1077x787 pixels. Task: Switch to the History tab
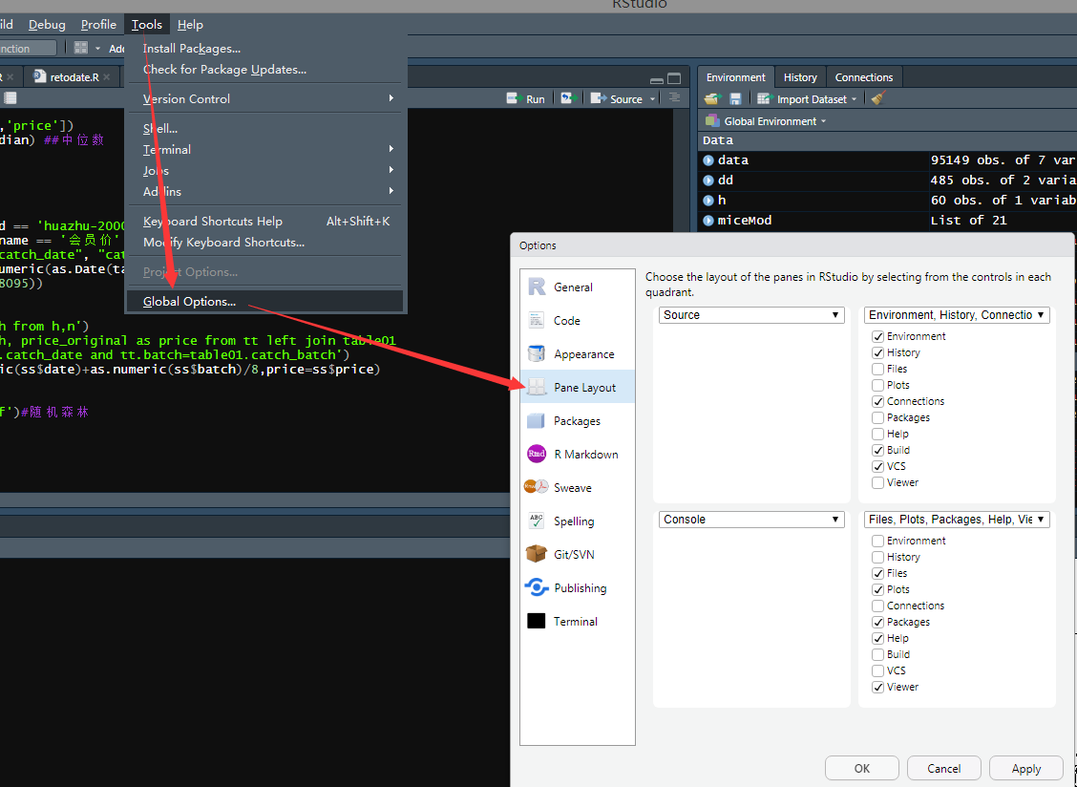tap(800, 77)
